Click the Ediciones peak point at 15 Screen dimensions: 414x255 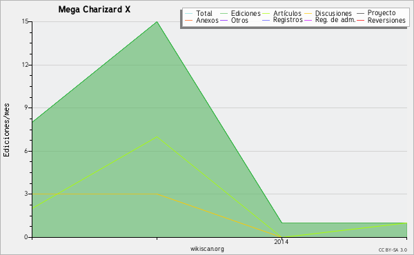click(157, 21)
